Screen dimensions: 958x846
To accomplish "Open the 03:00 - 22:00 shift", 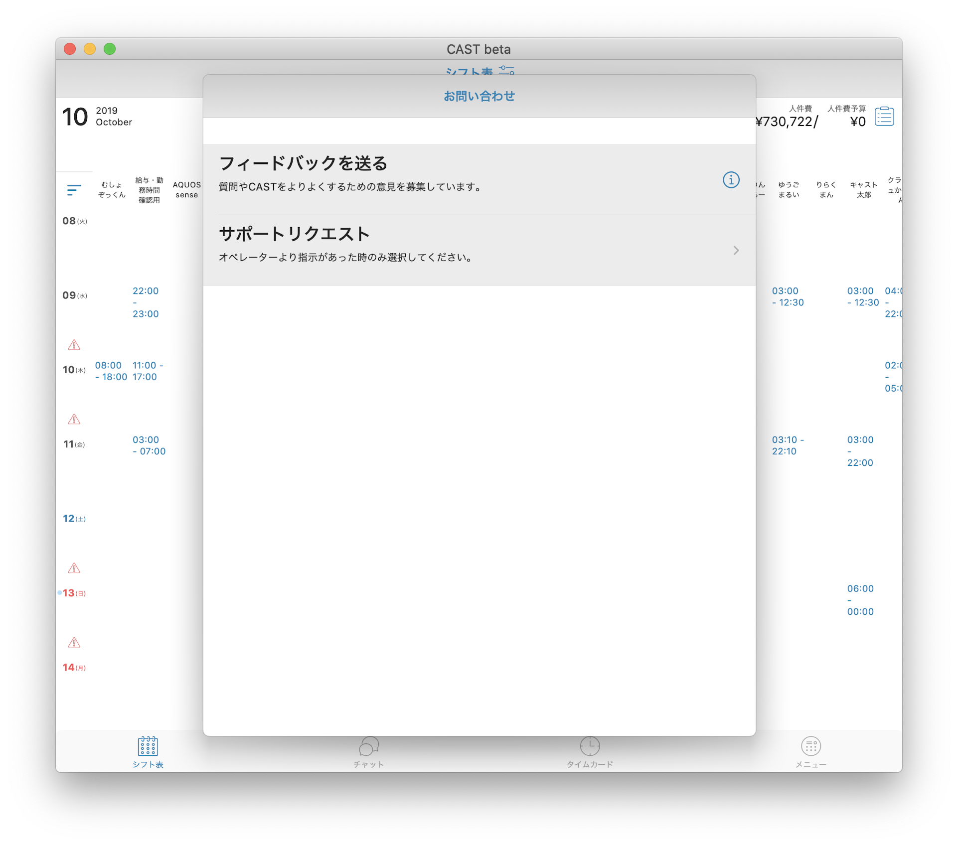I will pos(860,451).
